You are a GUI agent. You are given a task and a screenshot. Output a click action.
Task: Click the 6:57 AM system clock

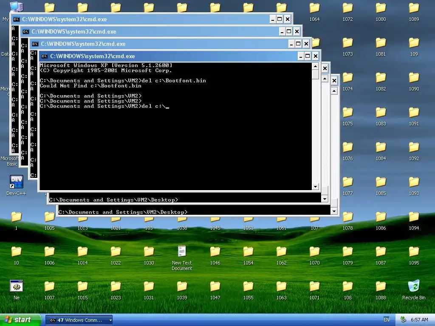(x=419, y=320)
